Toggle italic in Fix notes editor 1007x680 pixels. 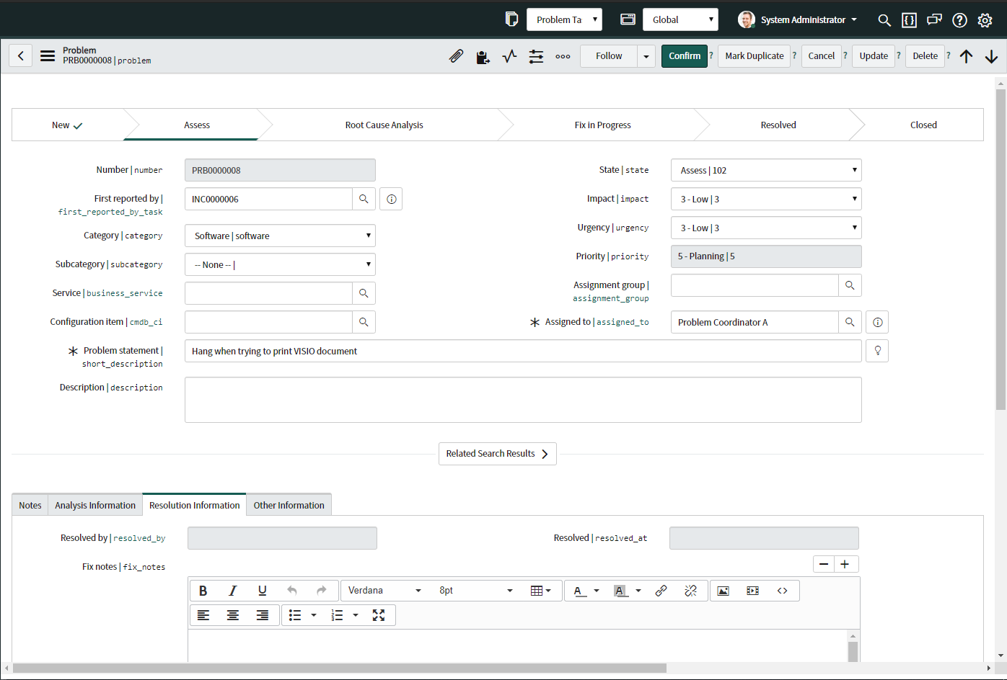[232, 591]
